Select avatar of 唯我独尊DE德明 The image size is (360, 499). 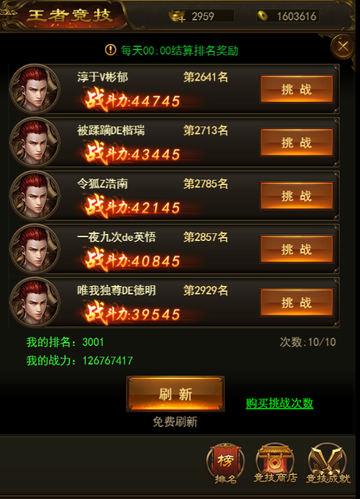(x=35, y=303)
